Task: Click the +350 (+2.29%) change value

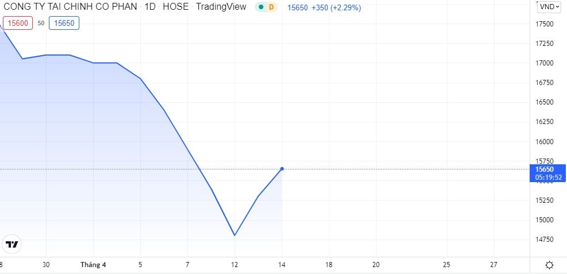Action: (336, 7)
